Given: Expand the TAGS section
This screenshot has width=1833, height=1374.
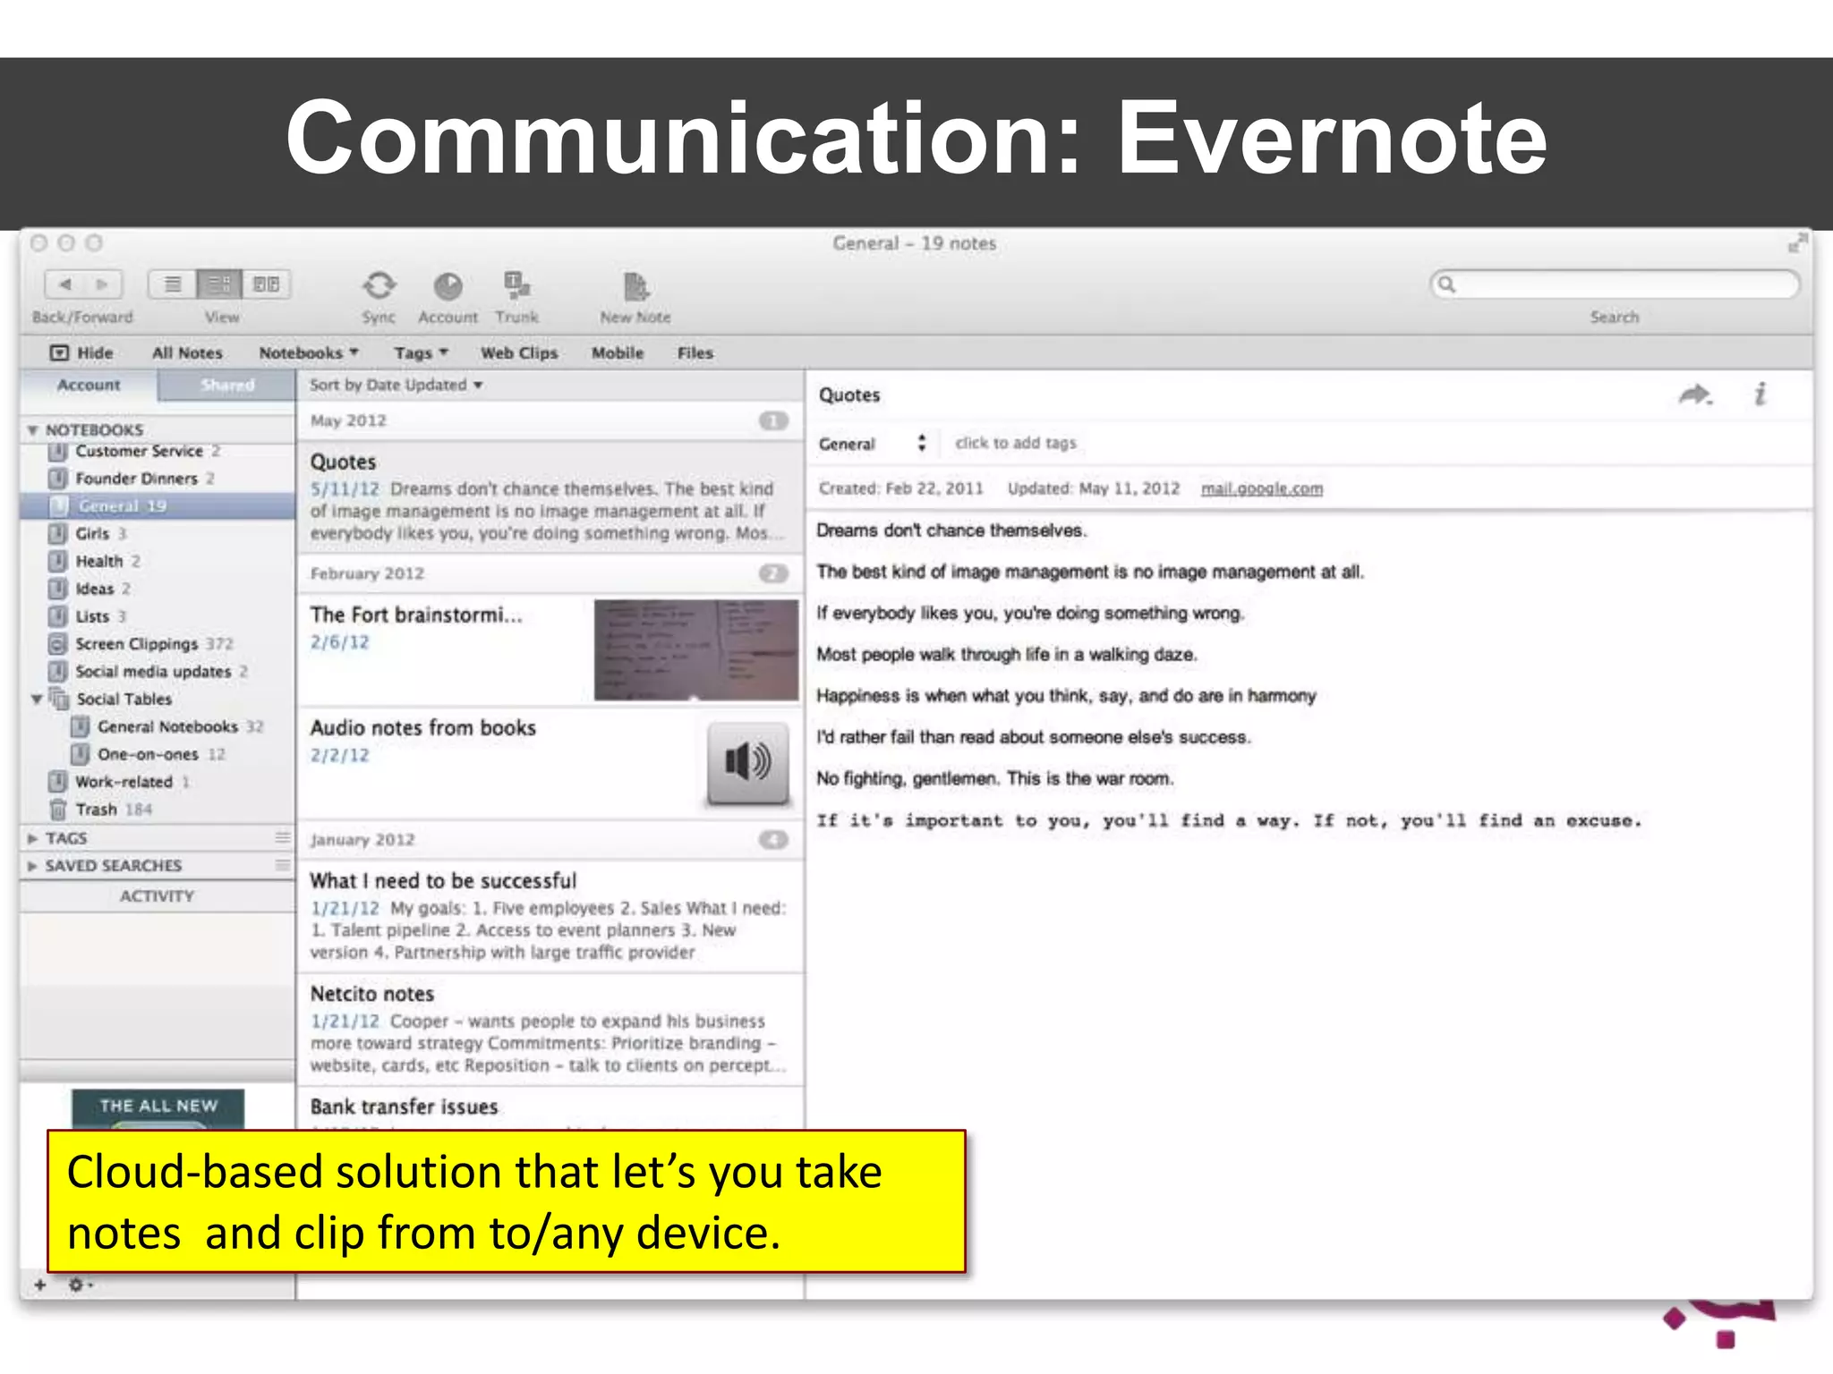Looking at the screenshot, I should coord(32,838).
